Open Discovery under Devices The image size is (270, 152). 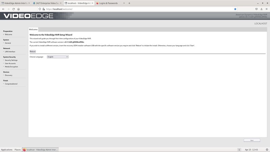click(x=8, y=75)
